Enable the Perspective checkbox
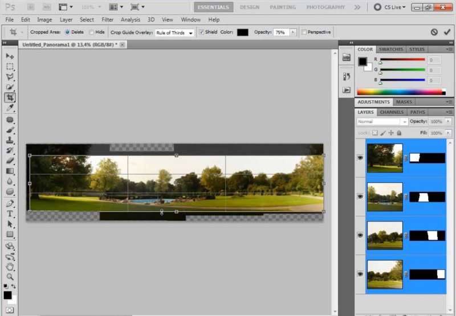This screenshot has width=456, height=316. (x=304, y=32)
